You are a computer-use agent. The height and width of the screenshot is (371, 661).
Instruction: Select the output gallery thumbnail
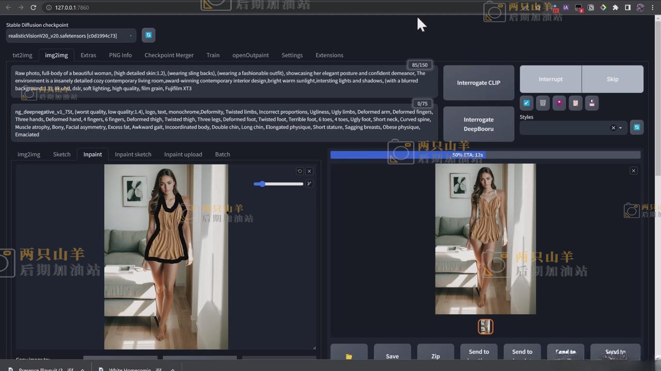(x=485, y=326)
